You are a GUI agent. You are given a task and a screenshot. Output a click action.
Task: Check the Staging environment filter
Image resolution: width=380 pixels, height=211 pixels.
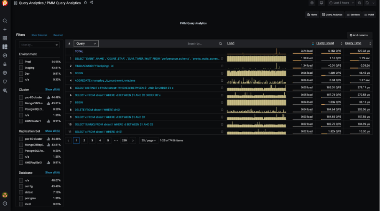click(x=21, y=68)
